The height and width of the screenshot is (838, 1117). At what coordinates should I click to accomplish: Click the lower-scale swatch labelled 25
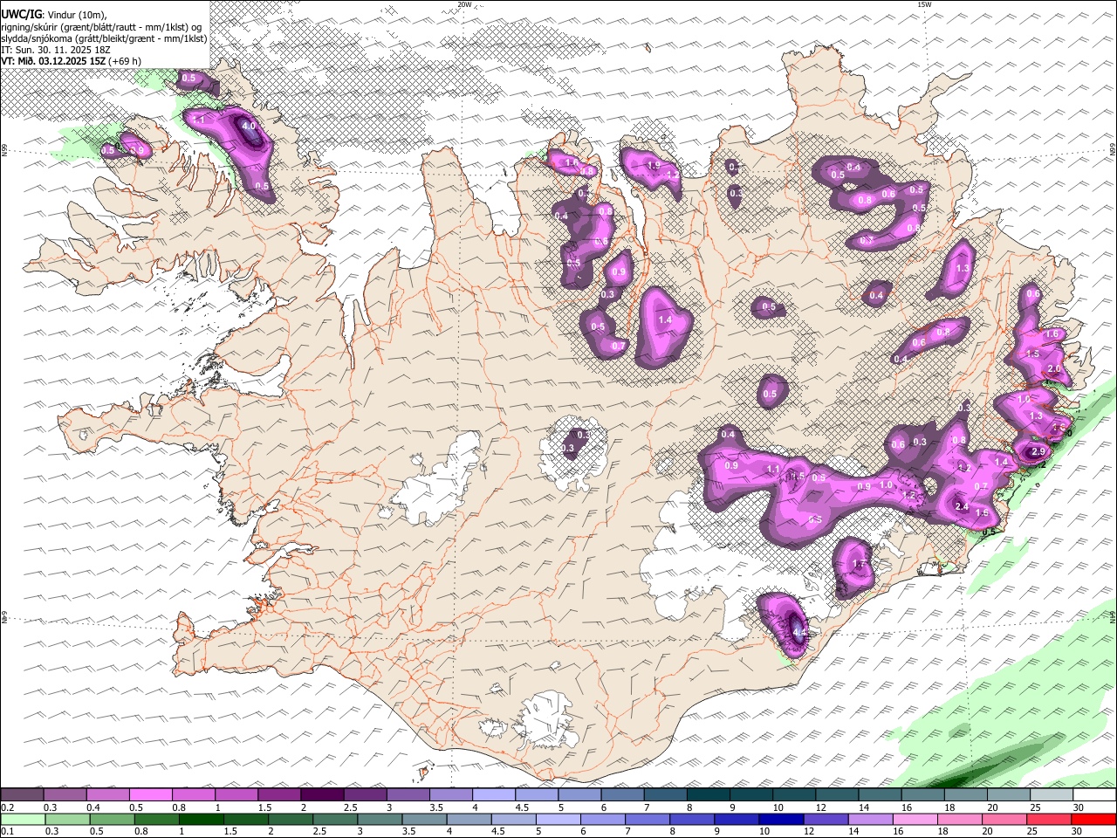(x=1049, y=819)
